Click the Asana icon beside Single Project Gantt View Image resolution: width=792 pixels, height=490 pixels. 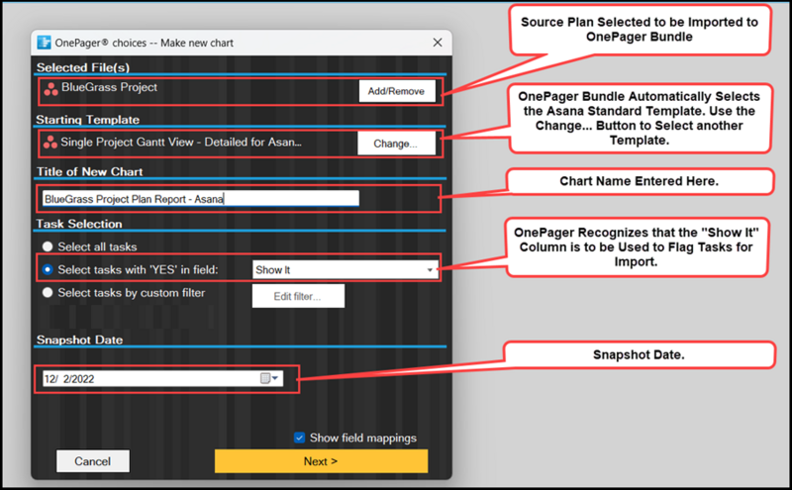pyautogui.click(x=50, y=143)
